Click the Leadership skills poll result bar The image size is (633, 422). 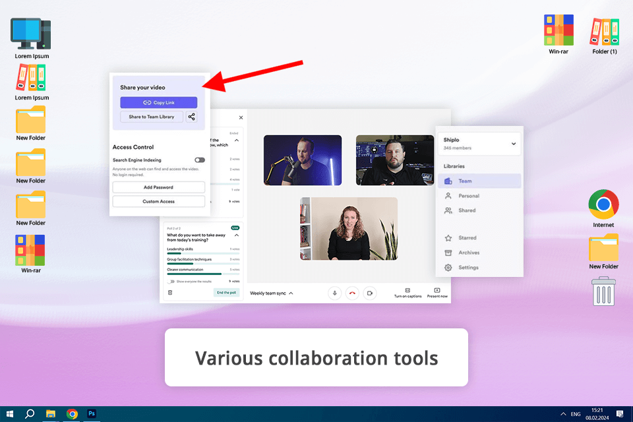[x=203, y=253]
